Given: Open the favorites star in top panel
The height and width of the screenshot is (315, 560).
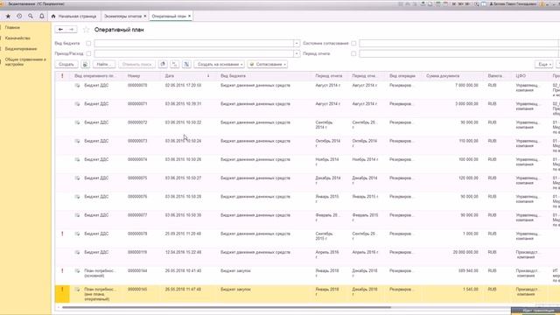Looking at the screenshot, I should point(8,16).
